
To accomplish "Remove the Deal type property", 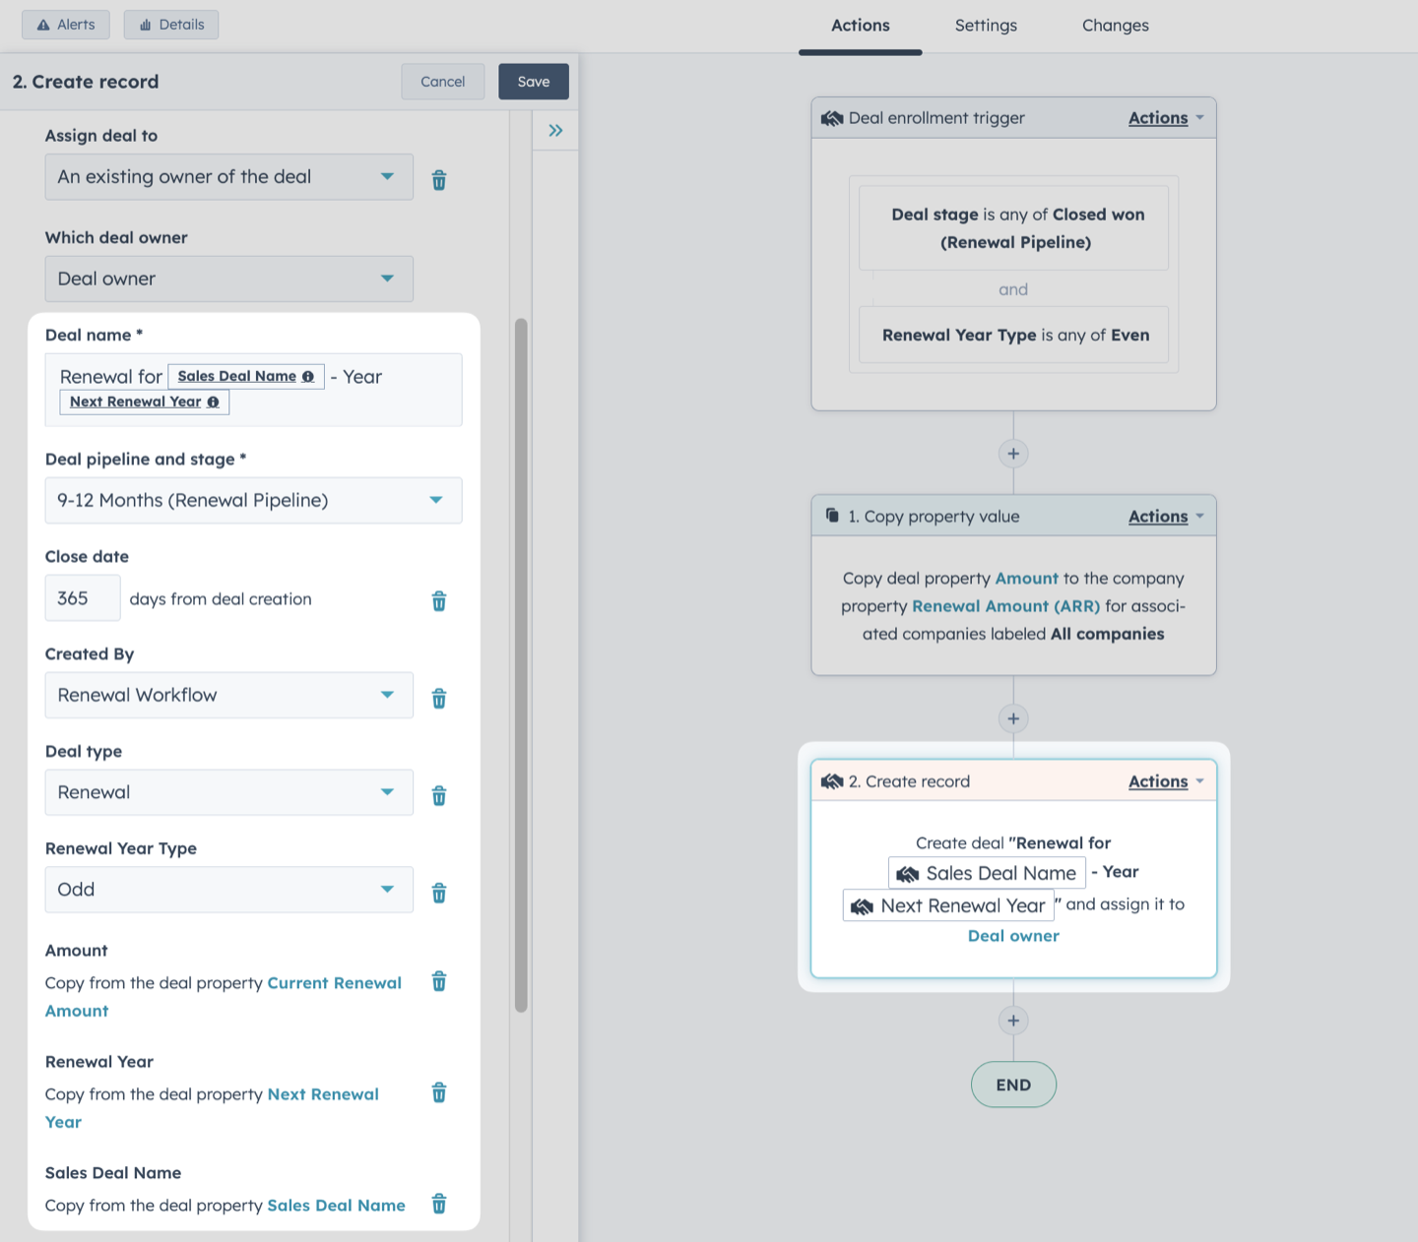I will click(439, 795).
